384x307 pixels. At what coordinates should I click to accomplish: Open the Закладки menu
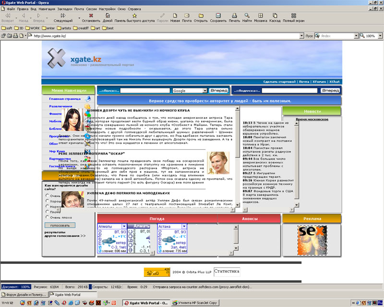click(x=65, y=9)
